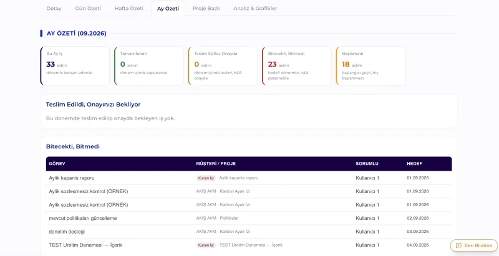The height and width of the screenshot is (256, 499).
Task: Click the Ay Özeti tab
Action: coord(168,9)
